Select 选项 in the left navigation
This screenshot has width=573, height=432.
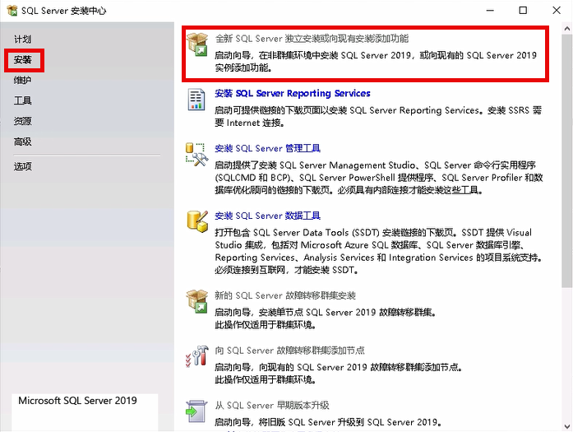(x=22, y=166)
